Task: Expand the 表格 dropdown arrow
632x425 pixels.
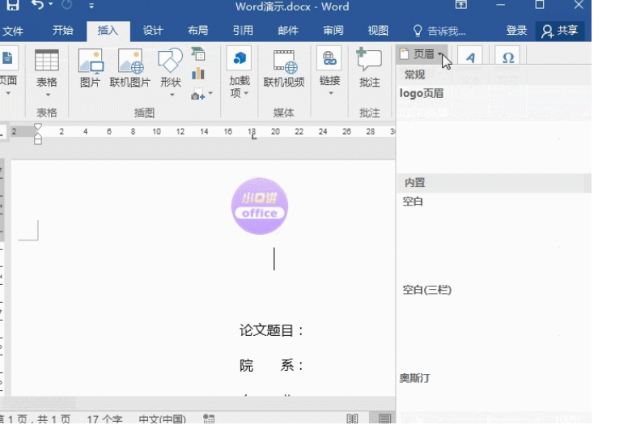Action: point(48,95)
